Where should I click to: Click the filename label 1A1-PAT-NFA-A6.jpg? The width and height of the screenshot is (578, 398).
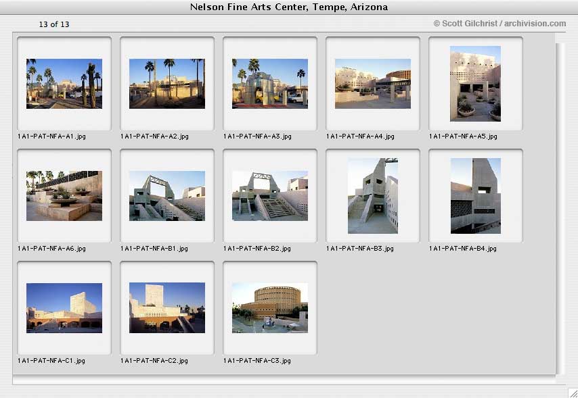pos(51,249)
